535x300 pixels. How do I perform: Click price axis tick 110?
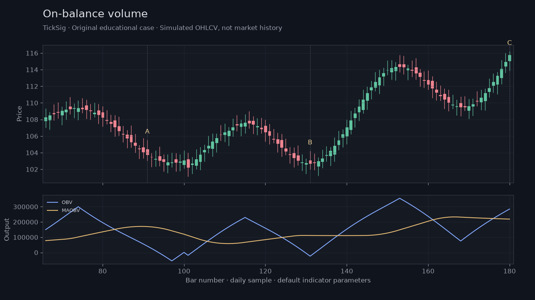[x=32, y=103]
